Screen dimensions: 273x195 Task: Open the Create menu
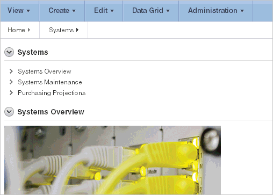[x=62, y=11]
